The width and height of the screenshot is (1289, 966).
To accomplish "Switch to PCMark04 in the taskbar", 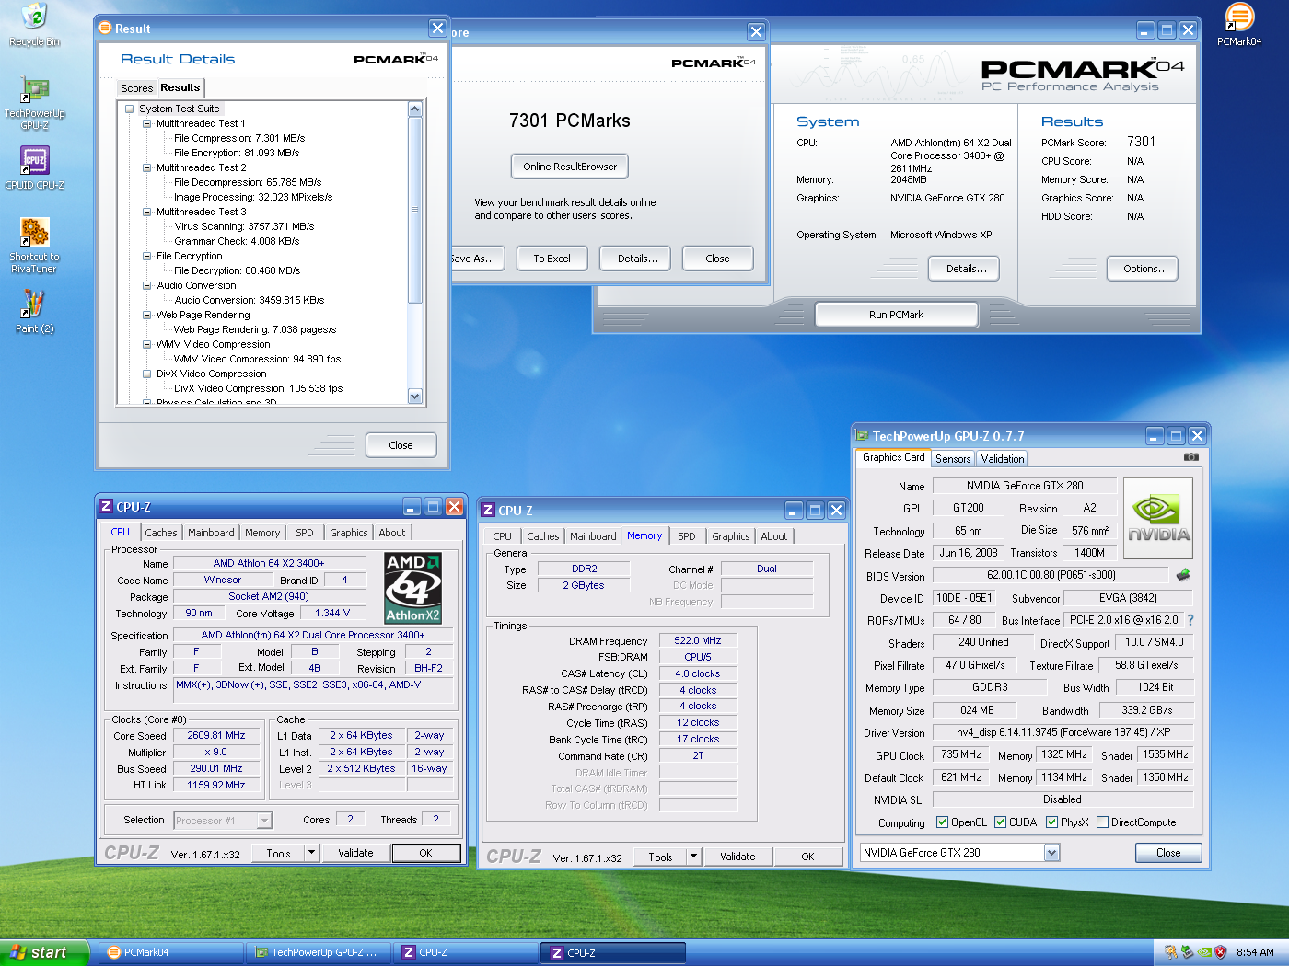I will (x=170, y=953).
